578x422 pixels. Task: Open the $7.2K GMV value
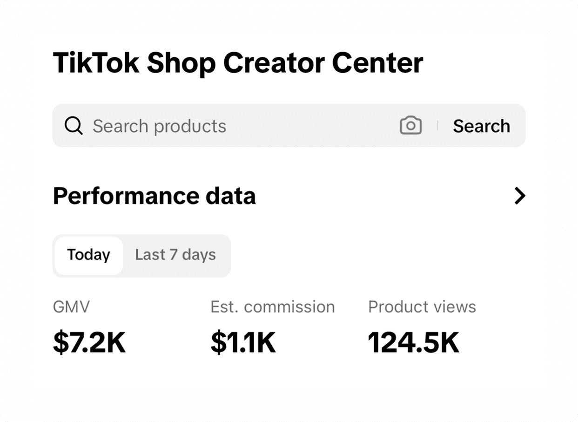89,343
